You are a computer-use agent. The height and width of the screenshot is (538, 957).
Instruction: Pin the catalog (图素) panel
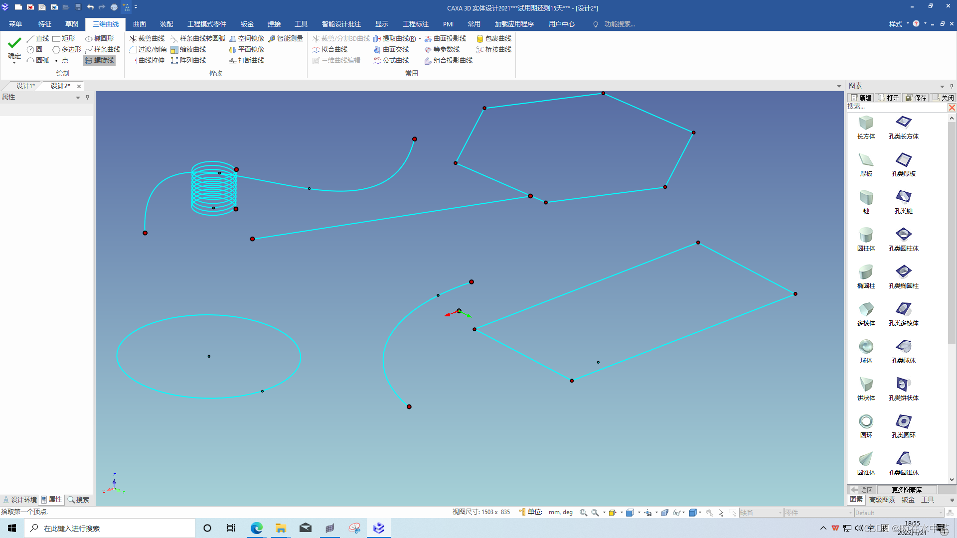(952, 86)
